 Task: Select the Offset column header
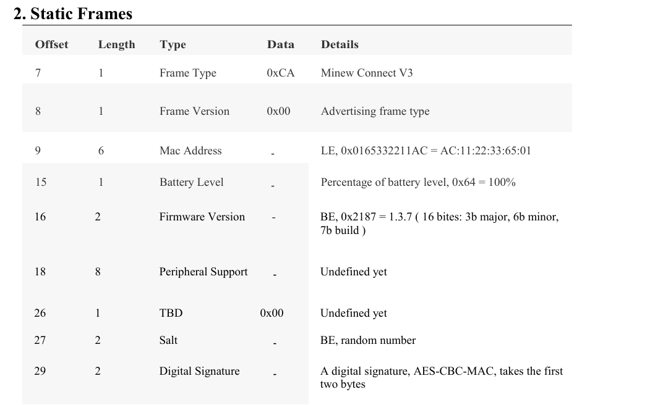coord(51,44)
